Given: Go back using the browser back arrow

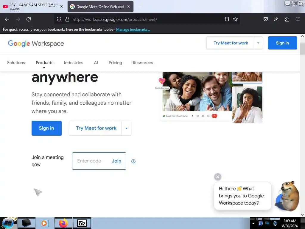Looking at the screenshot, I should (x=7, y=19).
